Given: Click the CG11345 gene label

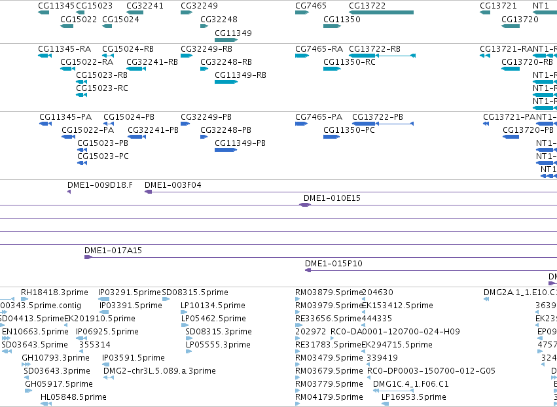Looking at the screenshot, I should (x=56, y=6).
